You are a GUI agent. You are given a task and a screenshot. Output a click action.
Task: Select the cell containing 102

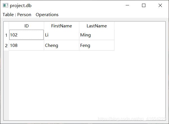[x=26, y=35]
